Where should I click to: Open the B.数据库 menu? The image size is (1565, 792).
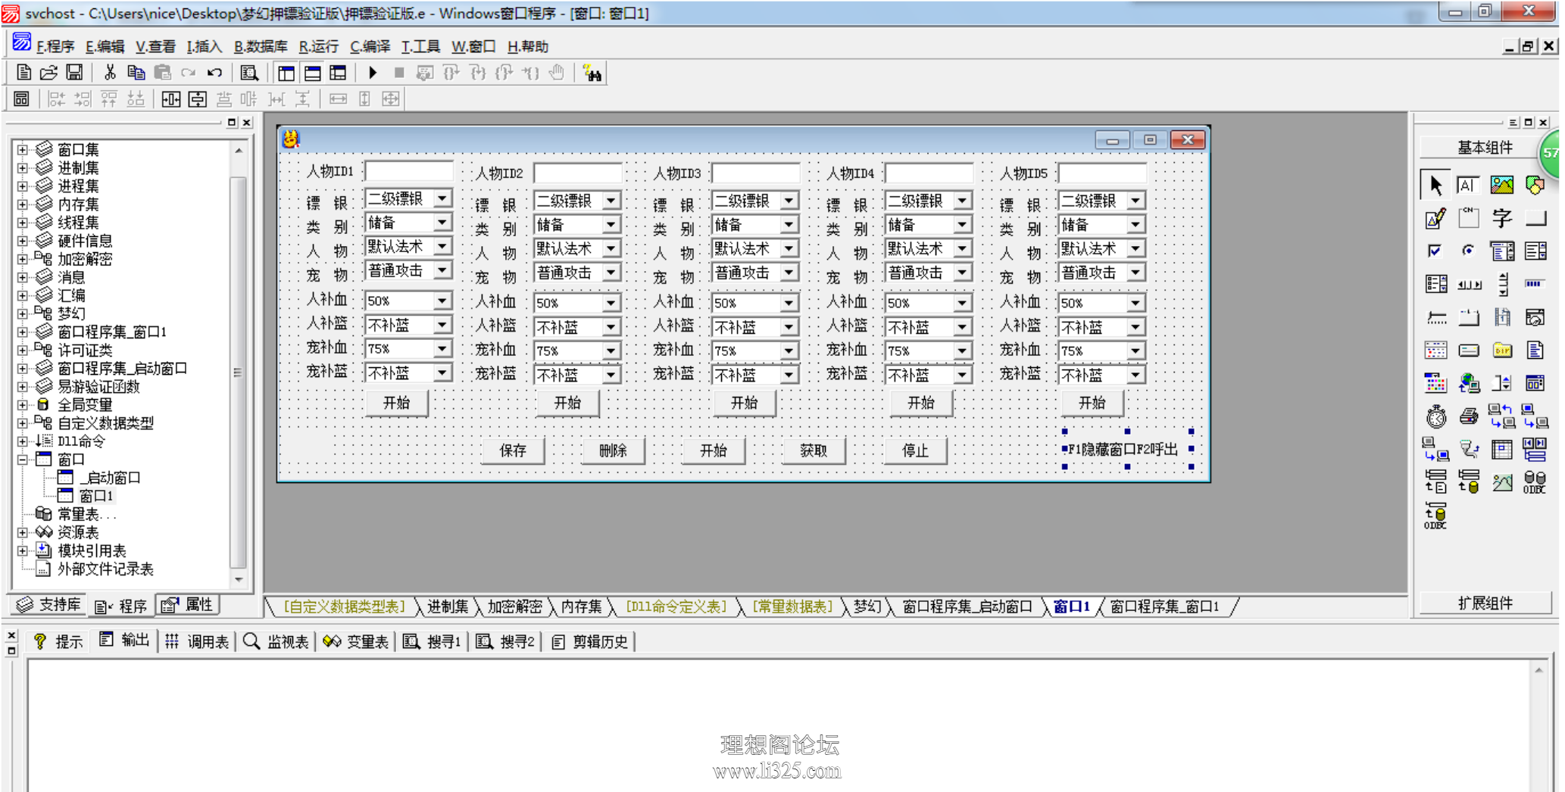pos(261,47)
